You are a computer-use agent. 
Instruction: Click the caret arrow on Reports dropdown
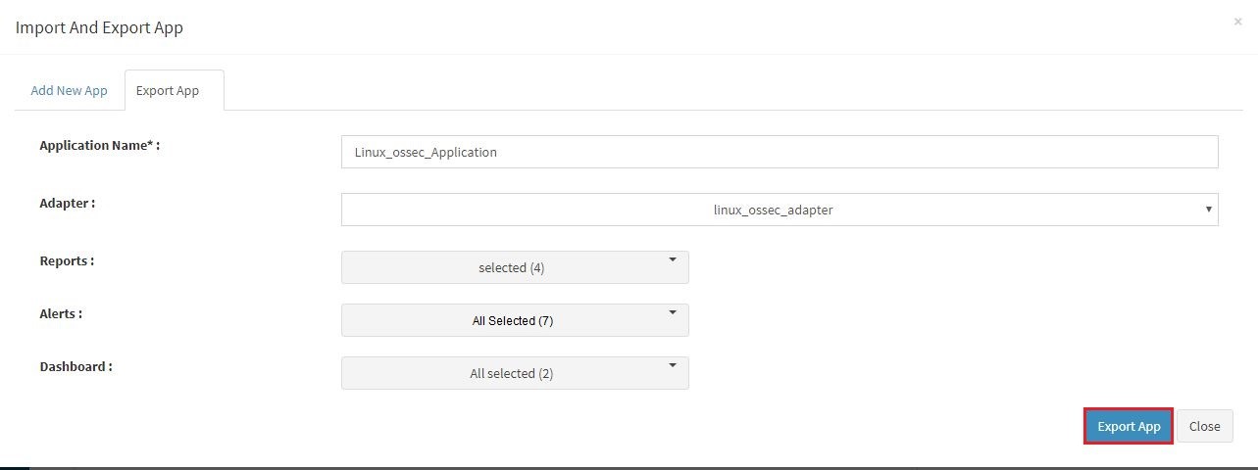coord(673,260)
